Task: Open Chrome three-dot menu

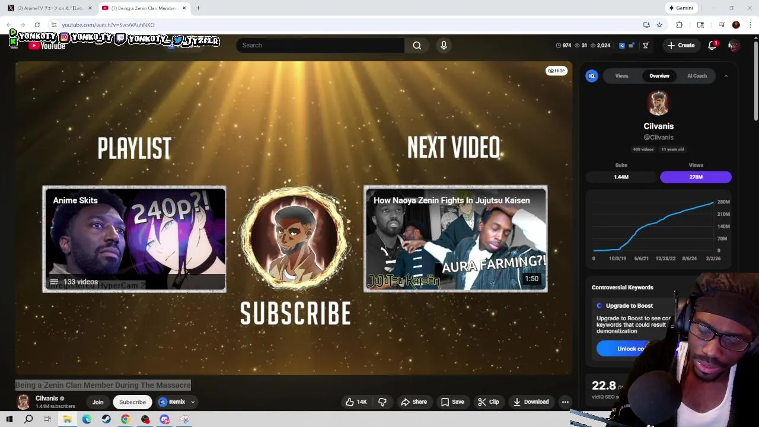Action: 750,25
